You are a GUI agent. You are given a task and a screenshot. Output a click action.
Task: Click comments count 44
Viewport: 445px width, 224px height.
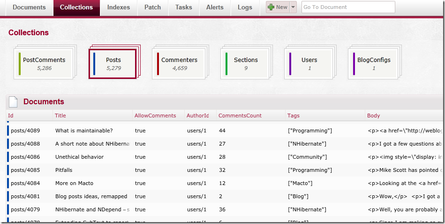coord(222,131)
